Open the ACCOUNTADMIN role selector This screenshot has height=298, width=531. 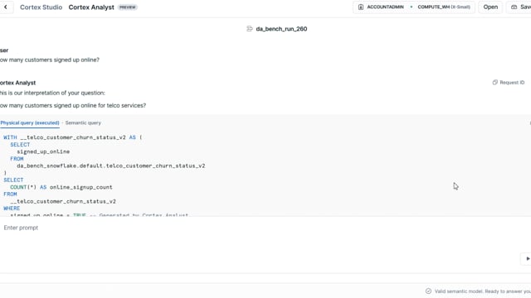pyautogui.click(x=382, y=7)
